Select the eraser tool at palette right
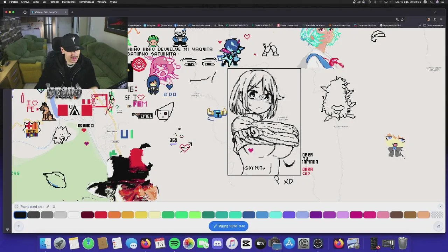The height and width of the screenshot is (252, 448). pos(438,226)
